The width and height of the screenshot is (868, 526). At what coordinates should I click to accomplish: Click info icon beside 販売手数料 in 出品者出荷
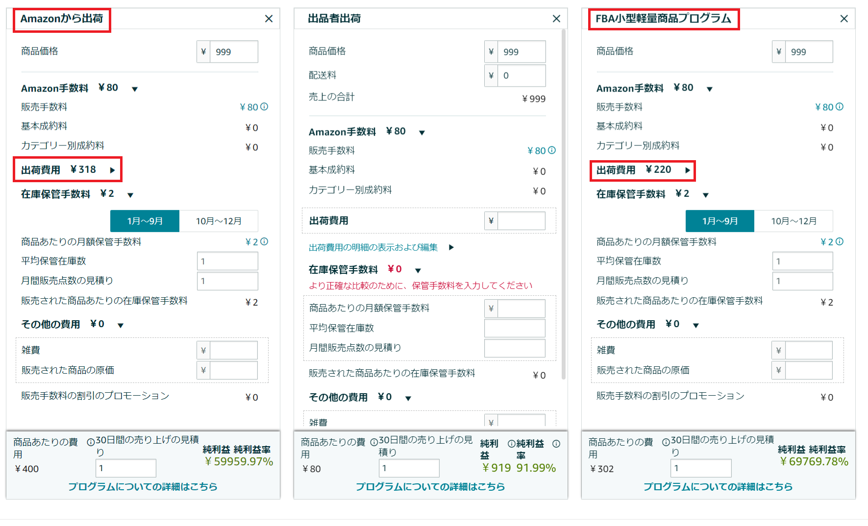[552, 150]
